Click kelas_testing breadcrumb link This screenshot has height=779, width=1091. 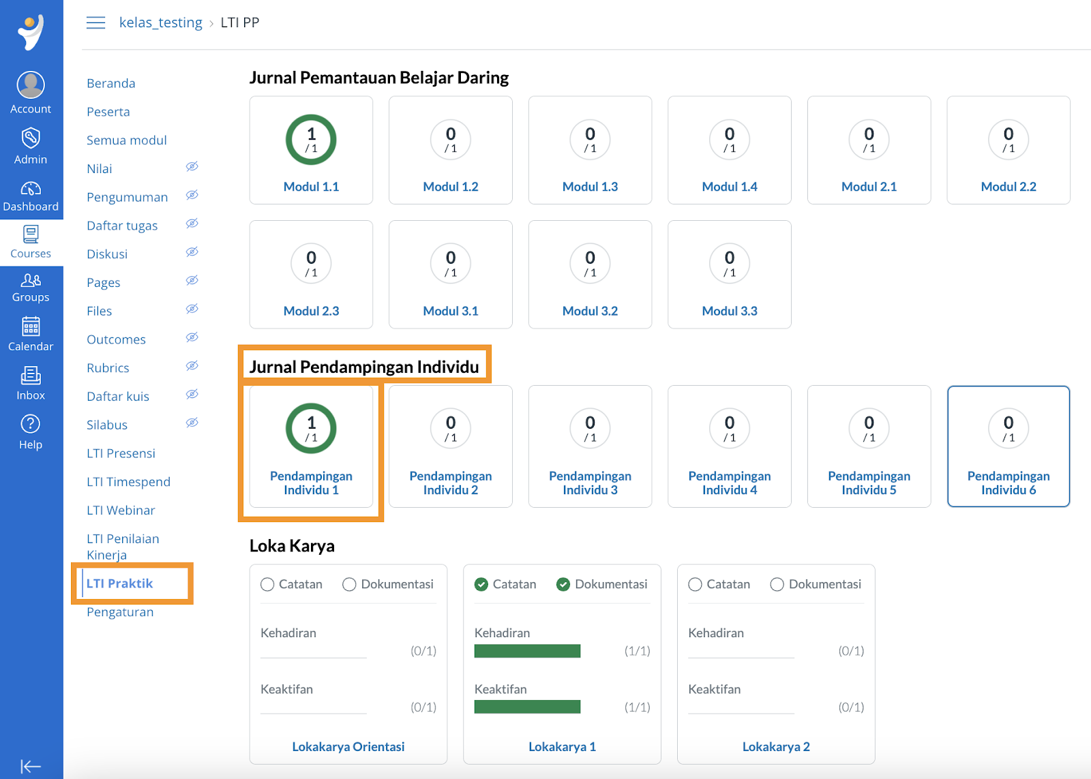[161, 22]
